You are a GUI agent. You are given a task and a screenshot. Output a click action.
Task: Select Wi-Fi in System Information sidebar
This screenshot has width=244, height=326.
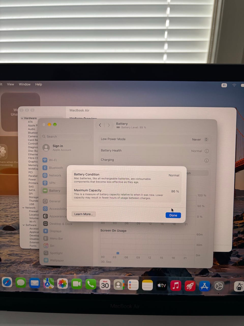33,222
